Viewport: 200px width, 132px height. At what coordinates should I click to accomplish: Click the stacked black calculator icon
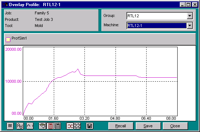tap(57, 126)
